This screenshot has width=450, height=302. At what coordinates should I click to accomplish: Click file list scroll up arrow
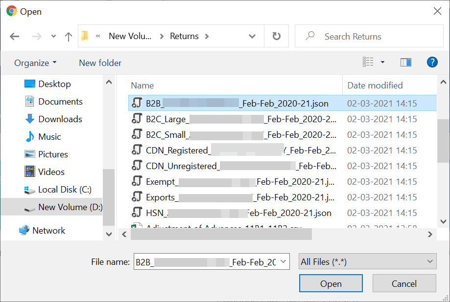coord(443,82)
